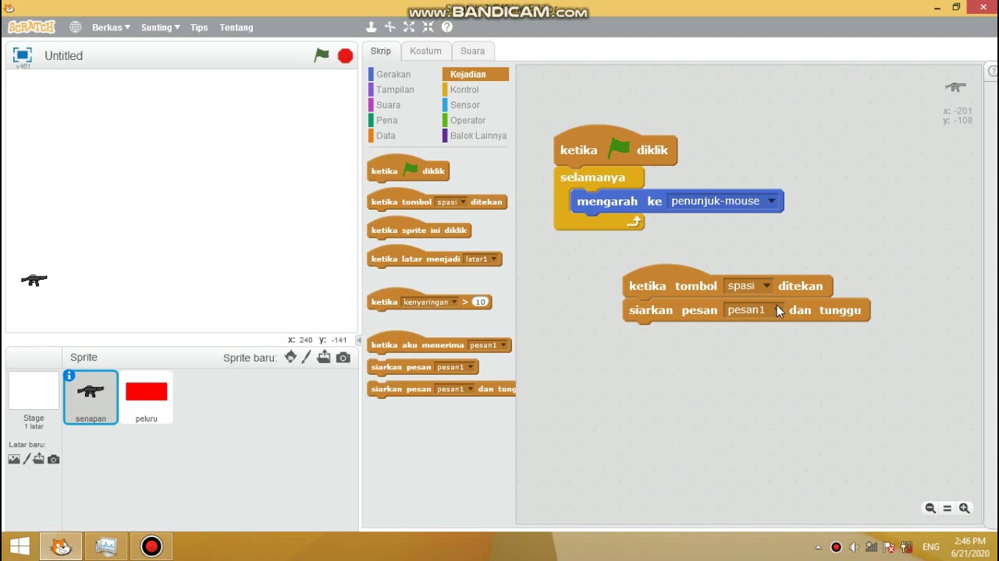This screenshot has width=999, height=561.
Task: Choose a new backdrop from the library
Action: coord(14,460)
